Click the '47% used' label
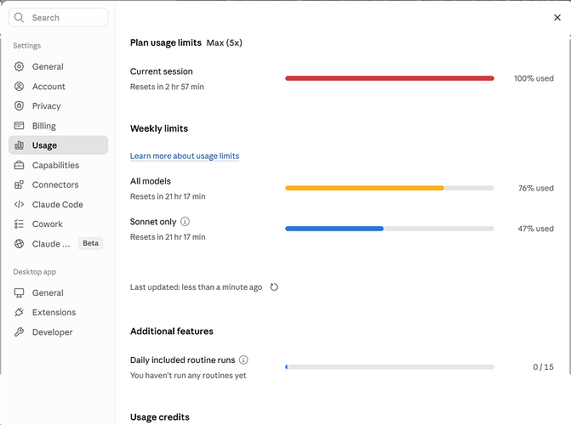This screenshot has width=571, height=425. pyautogui.click(x=535, y=229)
